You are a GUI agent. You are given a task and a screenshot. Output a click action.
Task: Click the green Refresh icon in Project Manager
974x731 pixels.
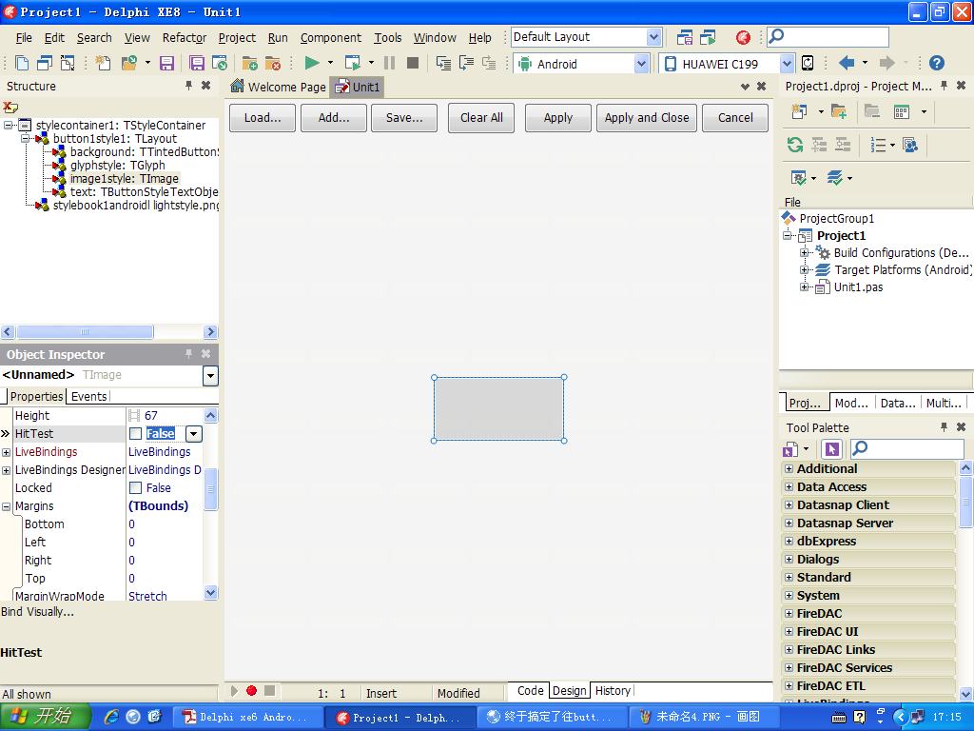tap(794, 145)
